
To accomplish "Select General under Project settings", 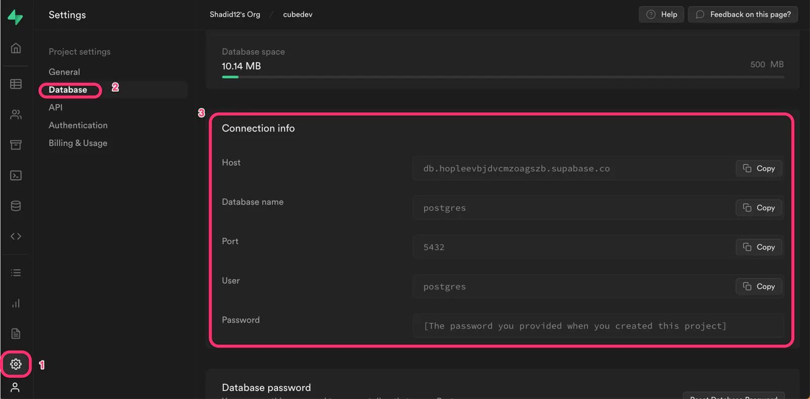I will (x=64, y=72).
